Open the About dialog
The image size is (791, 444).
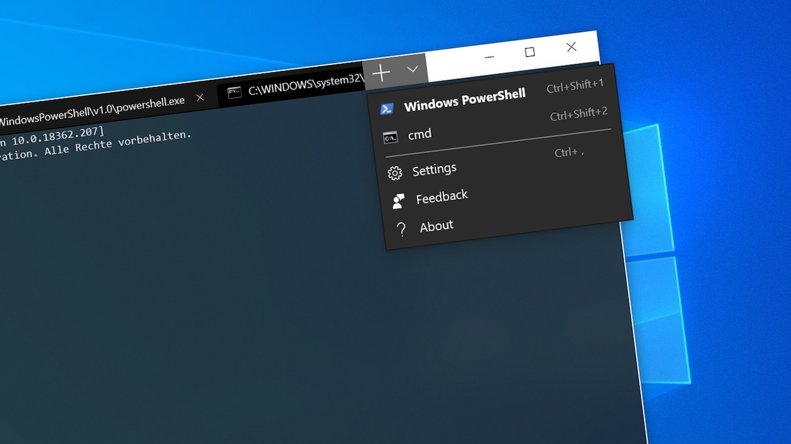pyautogui.click(x=436, y=226)
